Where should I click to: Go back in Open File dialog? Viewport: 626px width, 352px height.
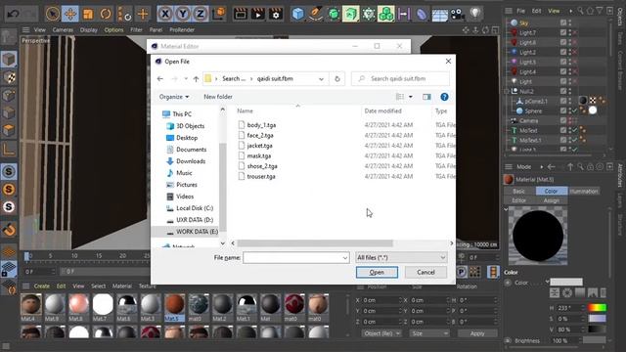[160, 78]
